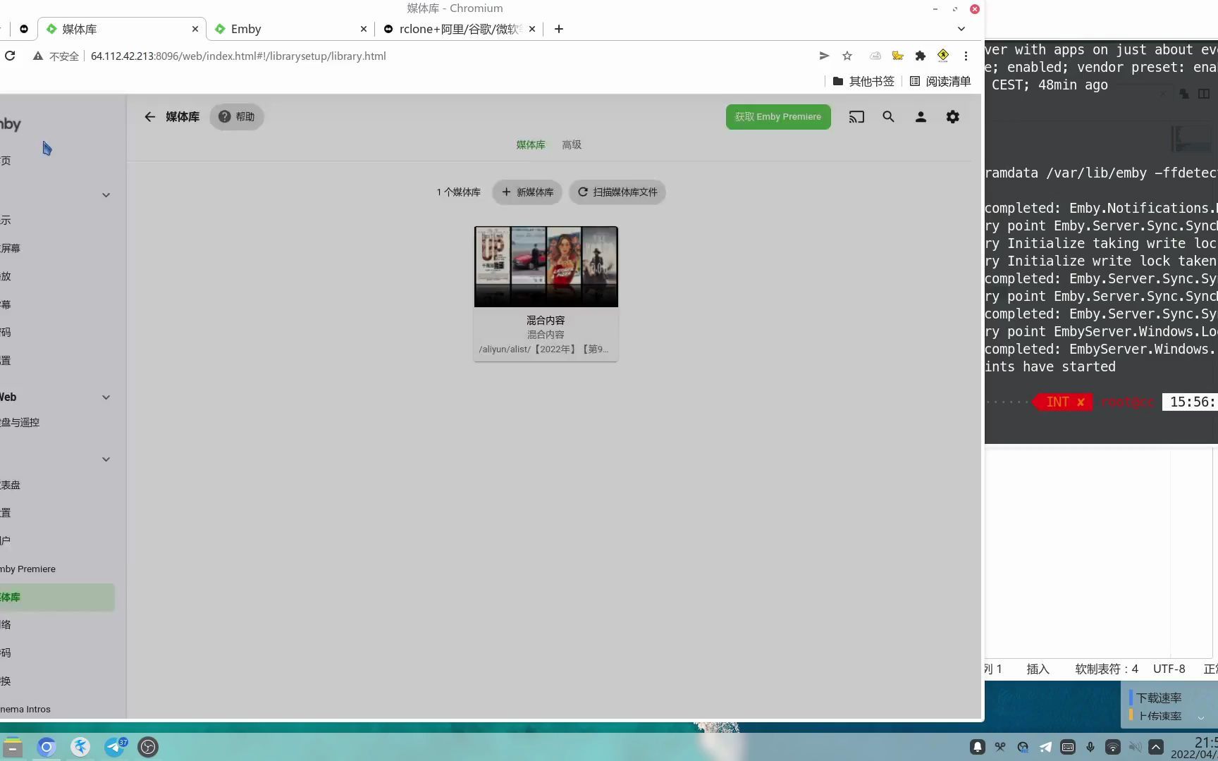Reload the page
Viewport: 1218px width, 761px height.
[x=10, y=56]
